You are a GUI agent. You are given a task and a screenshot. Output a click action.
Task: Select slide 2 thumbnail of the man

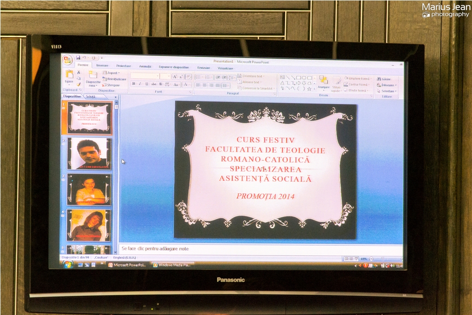click(89, 154)
